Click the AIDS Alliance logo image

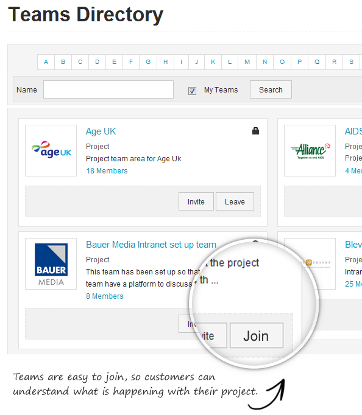pyautogui.click(x=310, y=150)
